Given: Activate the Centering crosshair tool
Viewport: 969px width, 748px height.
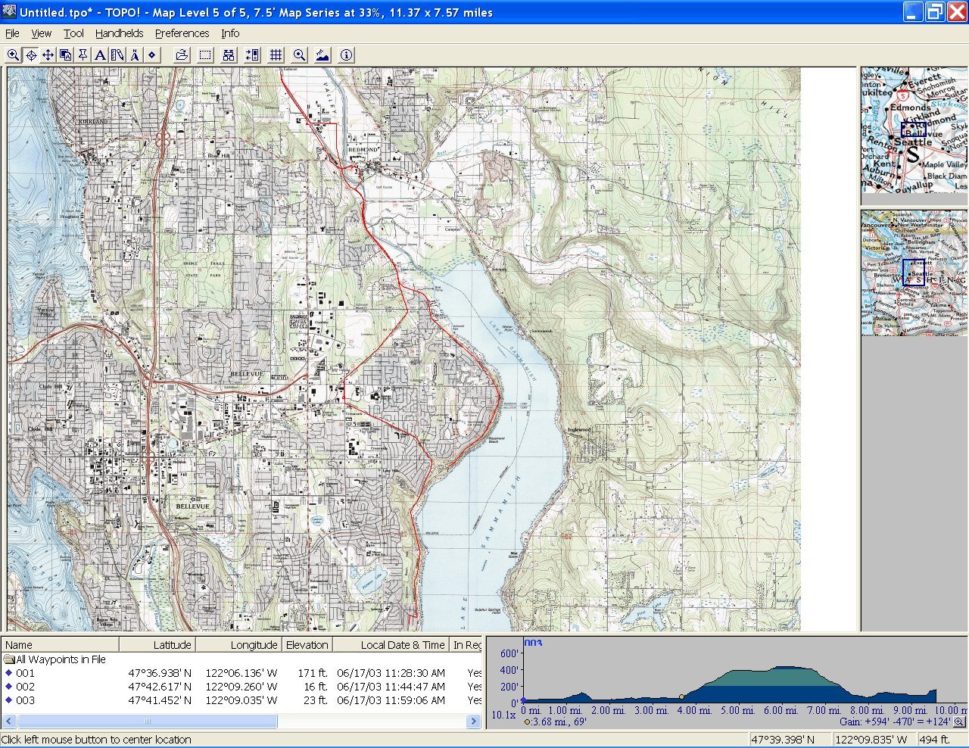Looking at the screenshot, I should pos(31,55).
